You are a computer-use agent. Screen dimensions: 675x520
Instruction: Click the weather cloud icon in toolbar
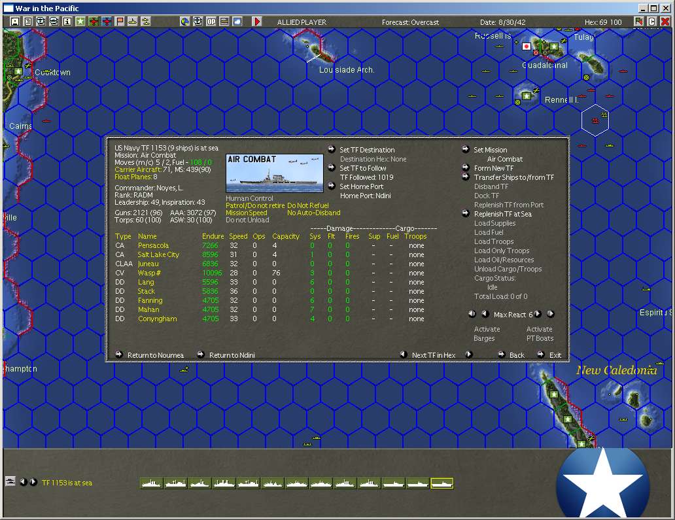(237, 22)
